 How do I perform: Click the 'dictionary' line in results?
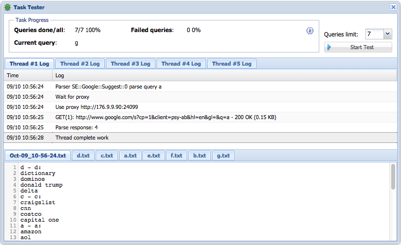38,173
